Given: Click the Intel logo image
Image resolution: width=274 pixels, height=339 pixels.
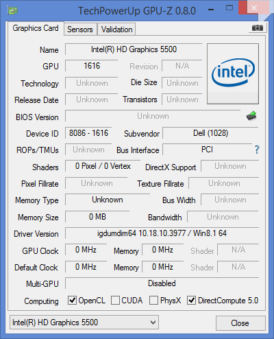Looking at the screenshot, I should [233, 73].
